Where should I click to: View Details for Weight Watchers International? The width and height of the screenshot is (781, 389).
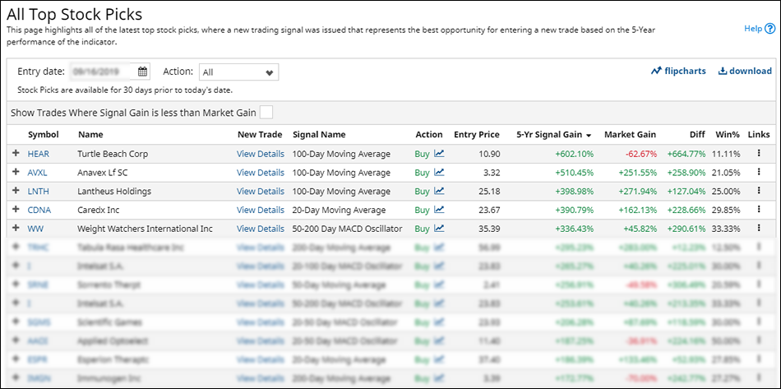(261, 229)
